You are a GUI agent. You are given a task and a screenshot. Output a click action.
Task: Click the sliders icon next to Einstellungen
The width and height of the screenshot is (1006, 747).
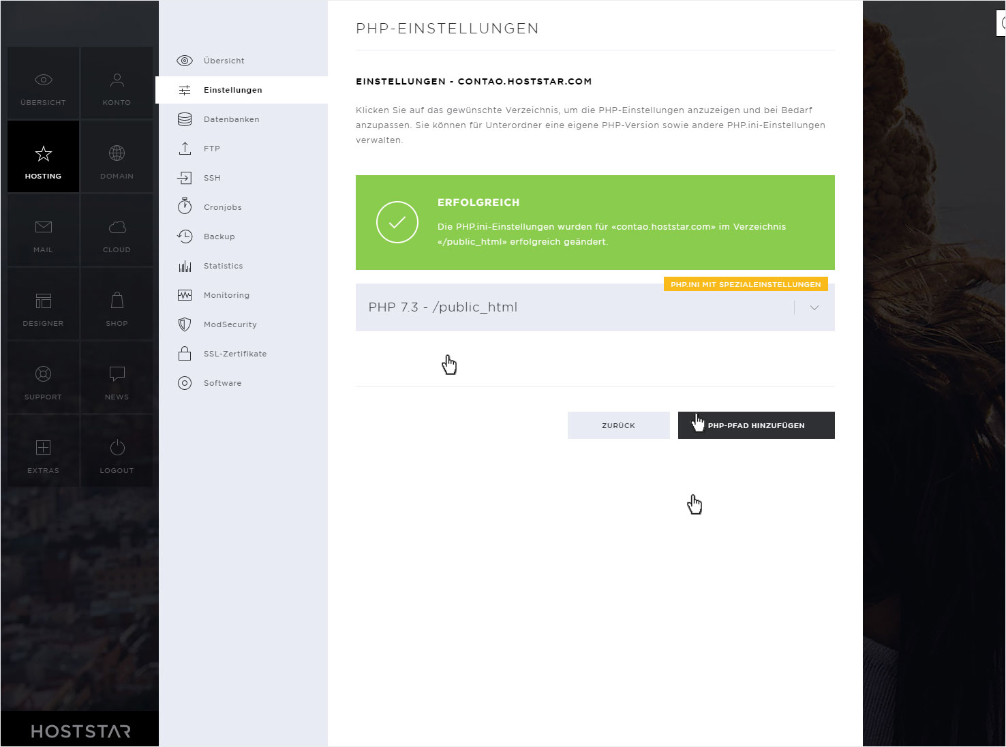[x=185, y=90]
